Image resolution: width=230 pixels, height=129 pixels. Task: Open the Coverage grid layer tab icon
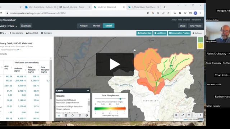click(66, 115)
